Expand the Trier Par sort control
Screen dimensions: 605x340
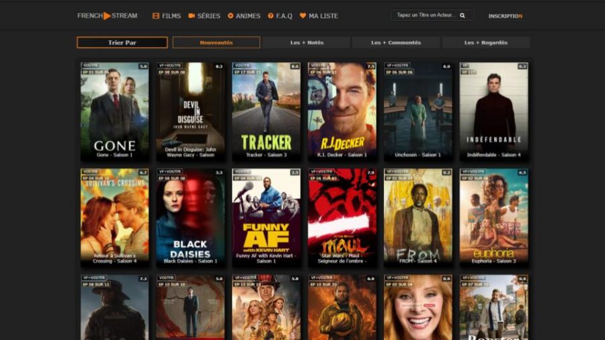pyautogui.click(x=122, y=42)
